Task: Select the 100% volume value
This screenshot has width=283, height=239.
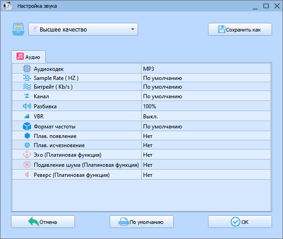Action: tap(206, 106)
